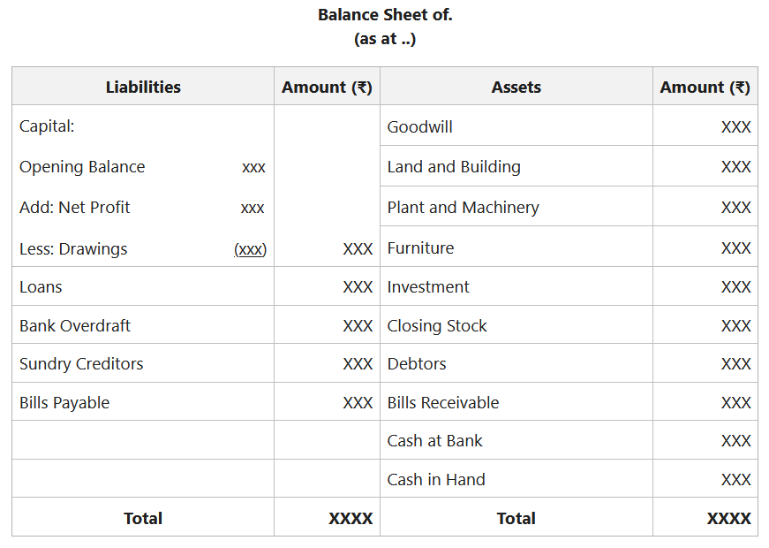Viewport: 769px width, 548px height.
Task: Click the Cash in Hand entry
Action: click(x=432, y=478)
